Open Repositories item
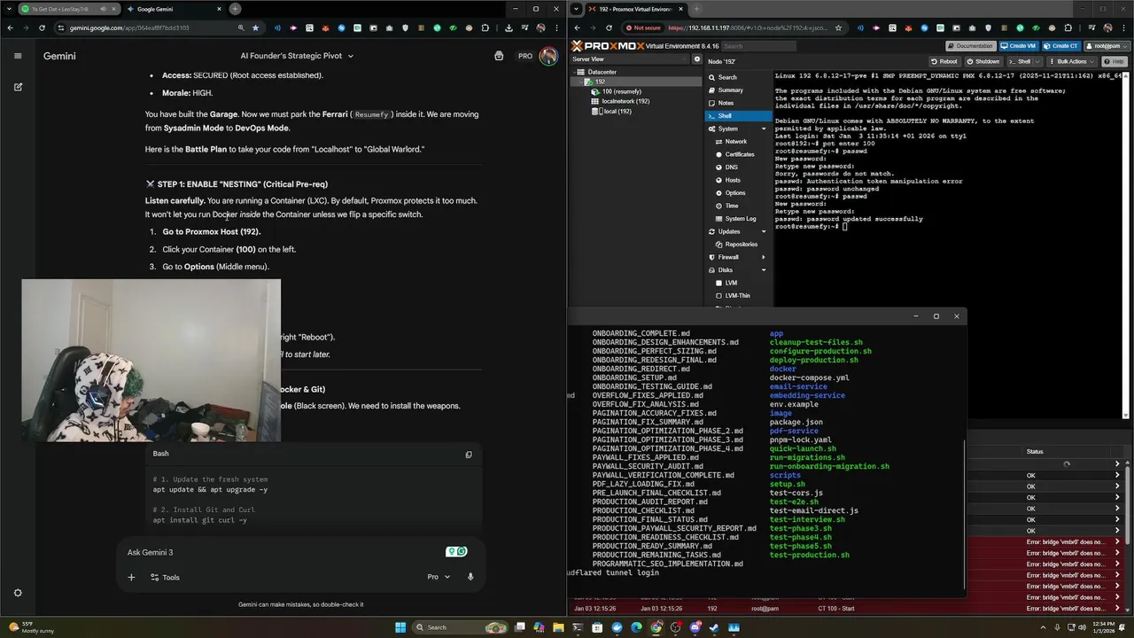 pyautogui.click(x=741, y=244)
